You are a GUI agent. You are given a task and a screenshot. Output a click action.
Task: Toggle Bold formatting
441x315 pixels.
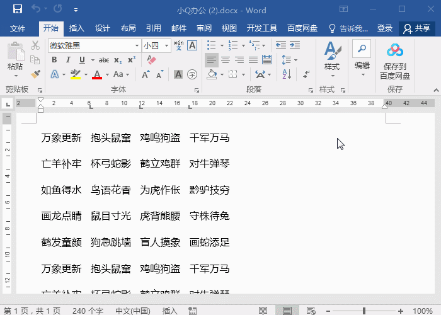(54, 60)
